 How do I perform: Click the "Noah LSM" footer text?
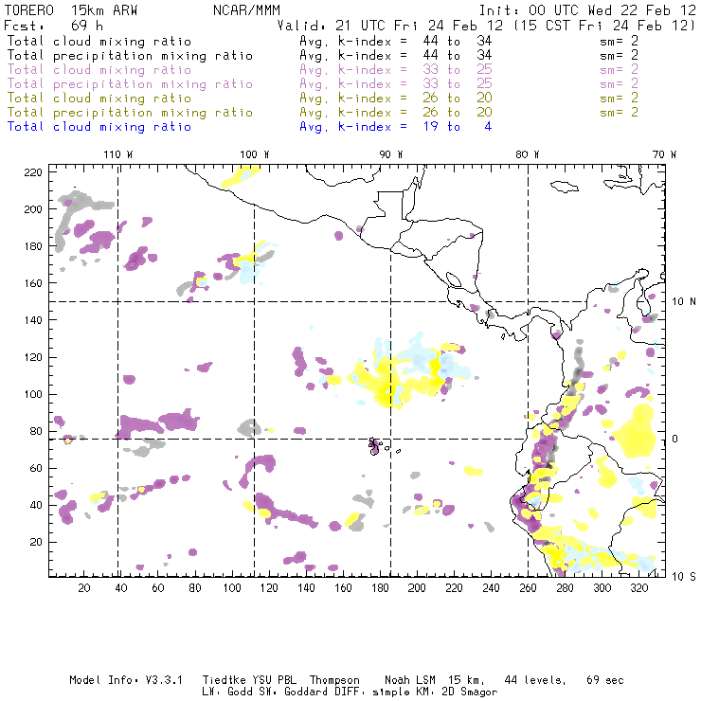[x=410, y=680]
